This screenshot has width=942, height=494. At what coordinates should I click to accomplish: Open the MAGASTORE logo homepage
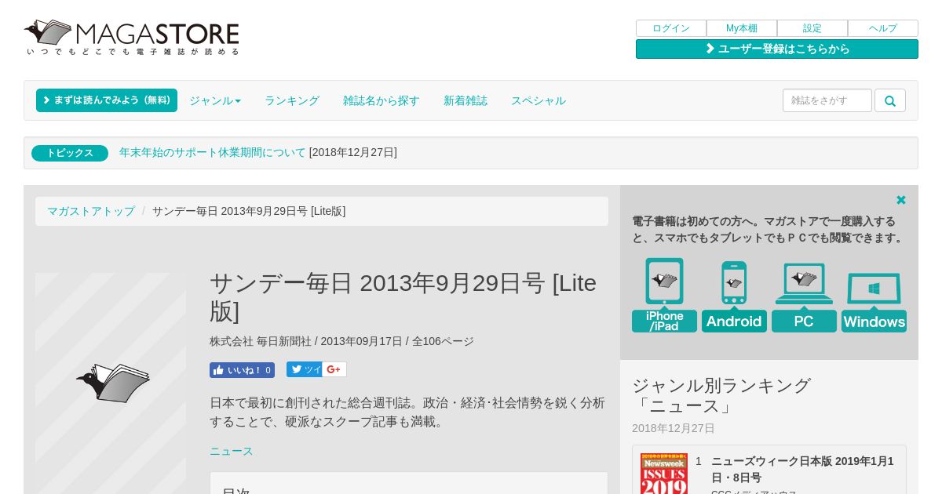(x=132, y=37)
